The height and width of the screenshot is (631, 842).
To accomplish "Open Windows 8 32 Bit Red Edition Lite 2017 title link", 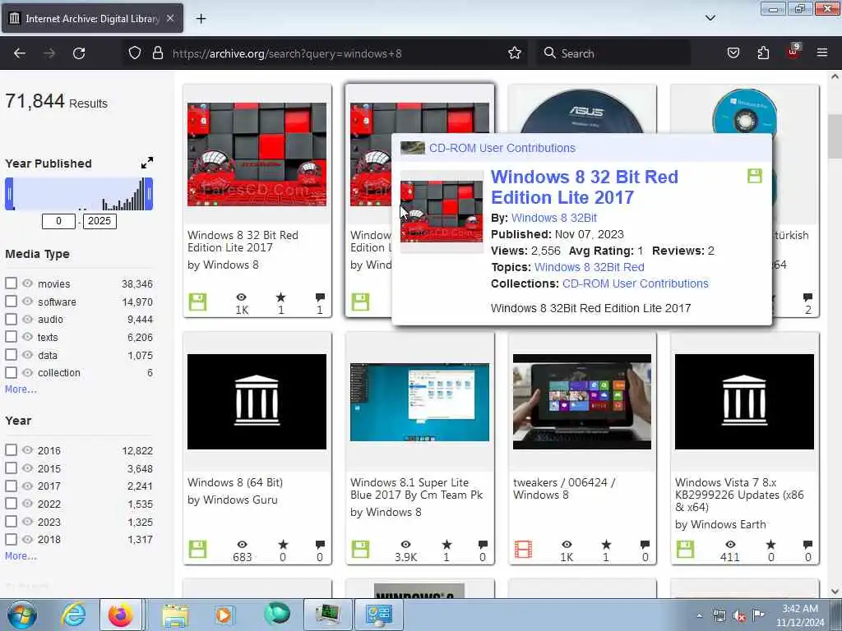I will [x=585, y=187].
